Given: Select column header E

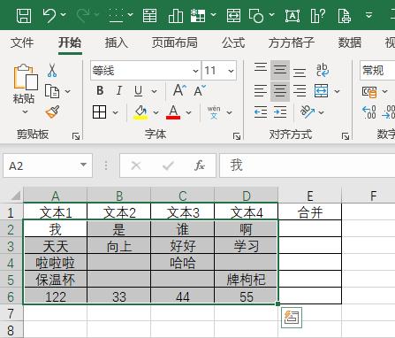Looking at the screenshot, I should coord(310,196).
